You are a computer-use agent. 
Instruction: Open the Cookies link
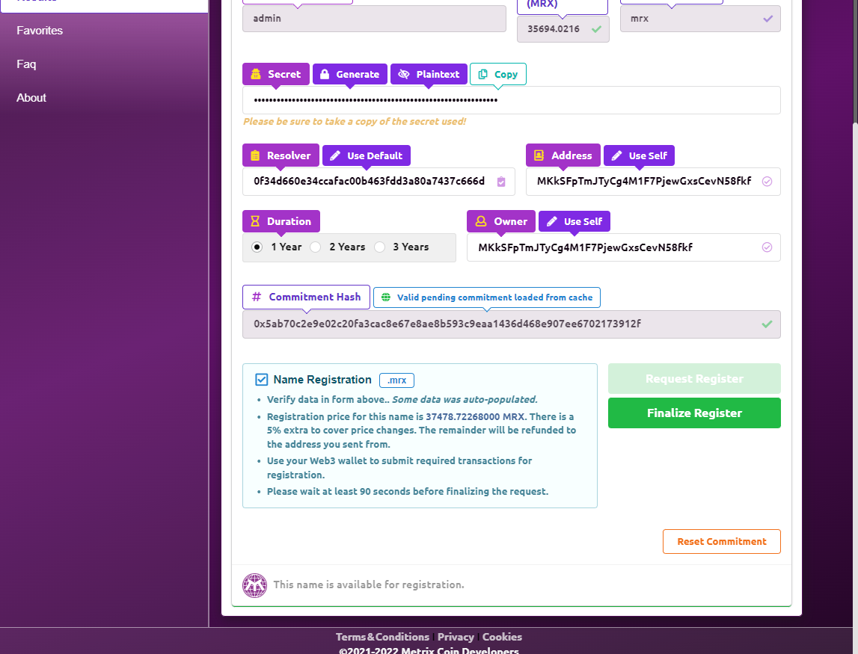pyautogui.click(x=503, y=637)
